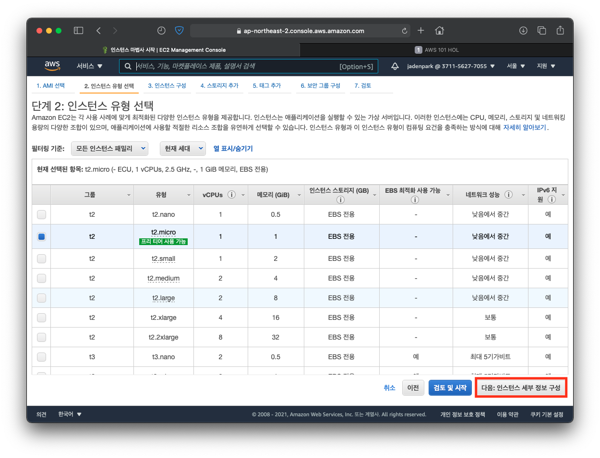
Task: Open the 이용 약관 footer link
Action: [508, 414]
